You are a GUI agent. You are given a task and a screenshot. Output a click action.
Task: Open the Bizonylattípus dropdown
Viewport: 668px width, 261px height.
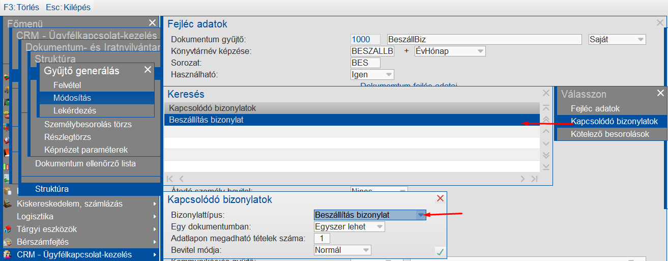(x=420, y=215)
